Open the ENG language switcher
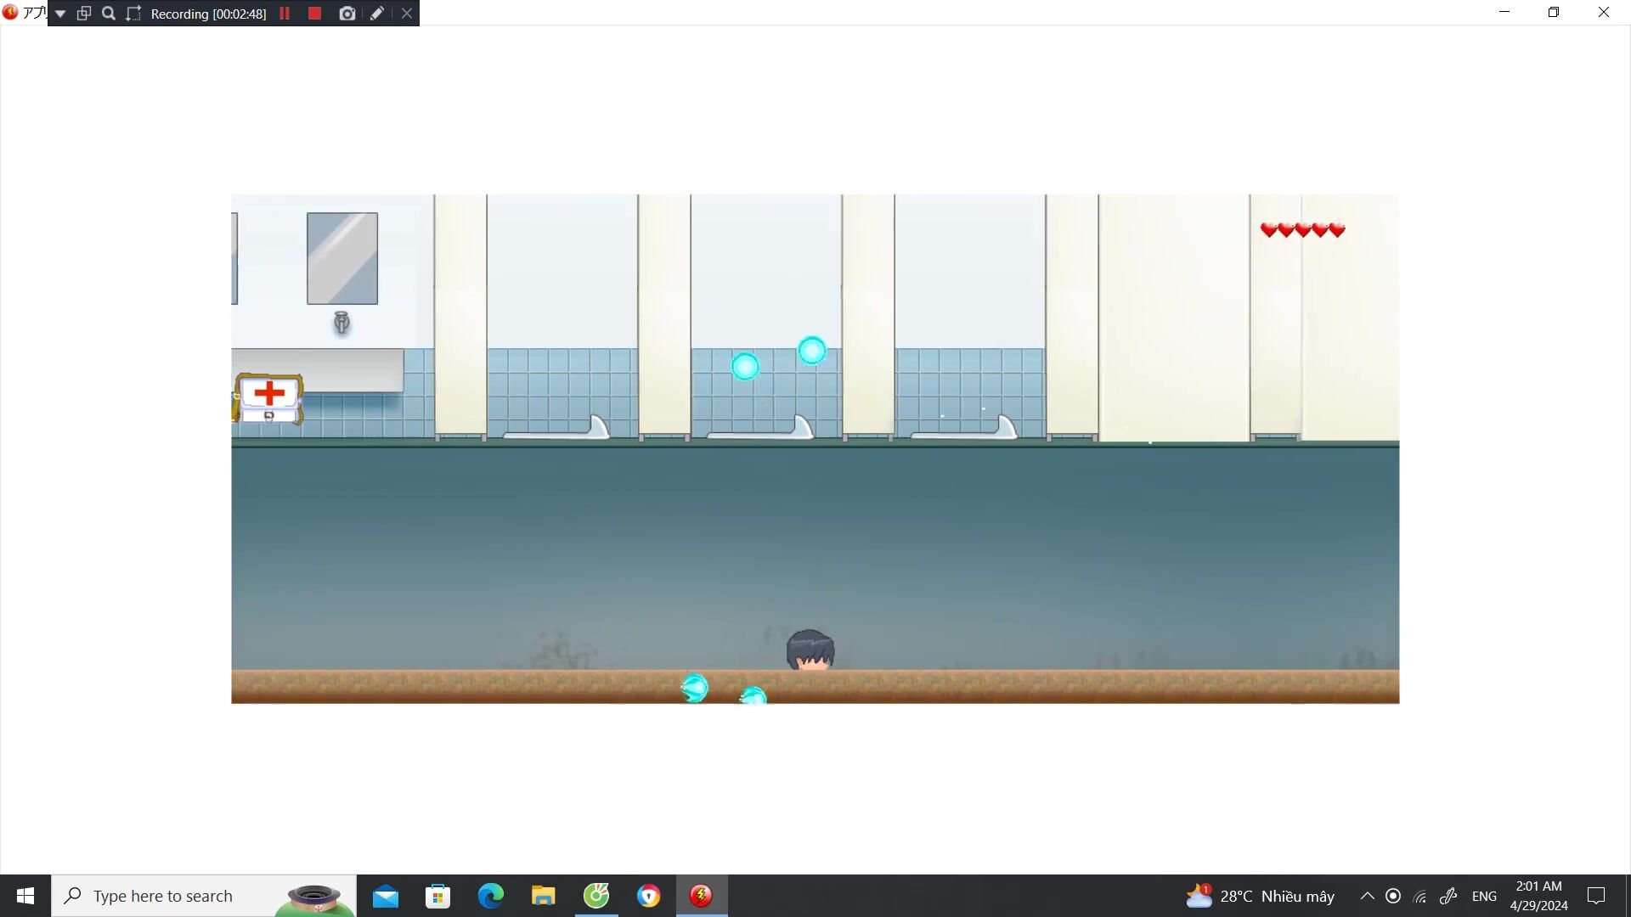Screen dimensions: 1631x917 1483,896
